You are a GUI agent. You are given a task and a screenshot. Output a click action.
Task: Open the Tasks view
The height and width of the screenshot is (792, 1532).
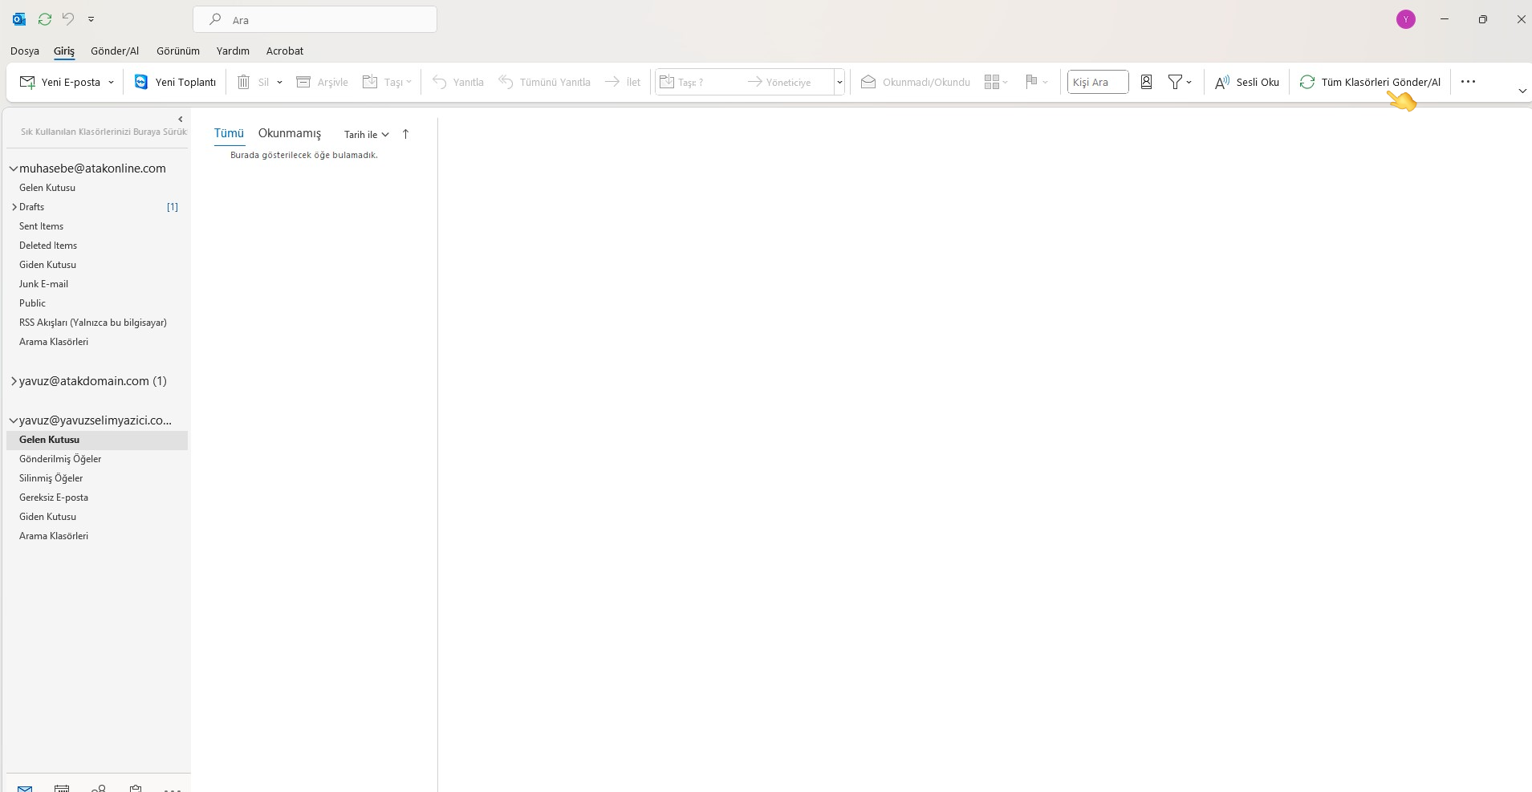[136, 789]
